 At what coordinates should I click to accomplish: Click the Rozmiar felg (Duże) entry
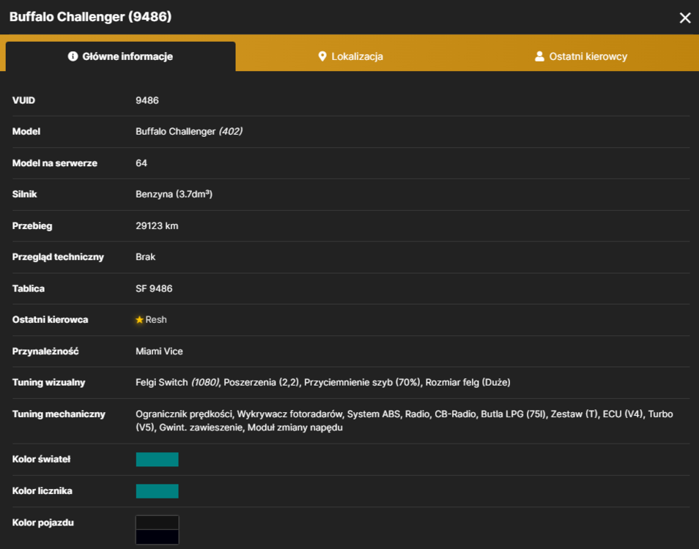tap(467, 383)
